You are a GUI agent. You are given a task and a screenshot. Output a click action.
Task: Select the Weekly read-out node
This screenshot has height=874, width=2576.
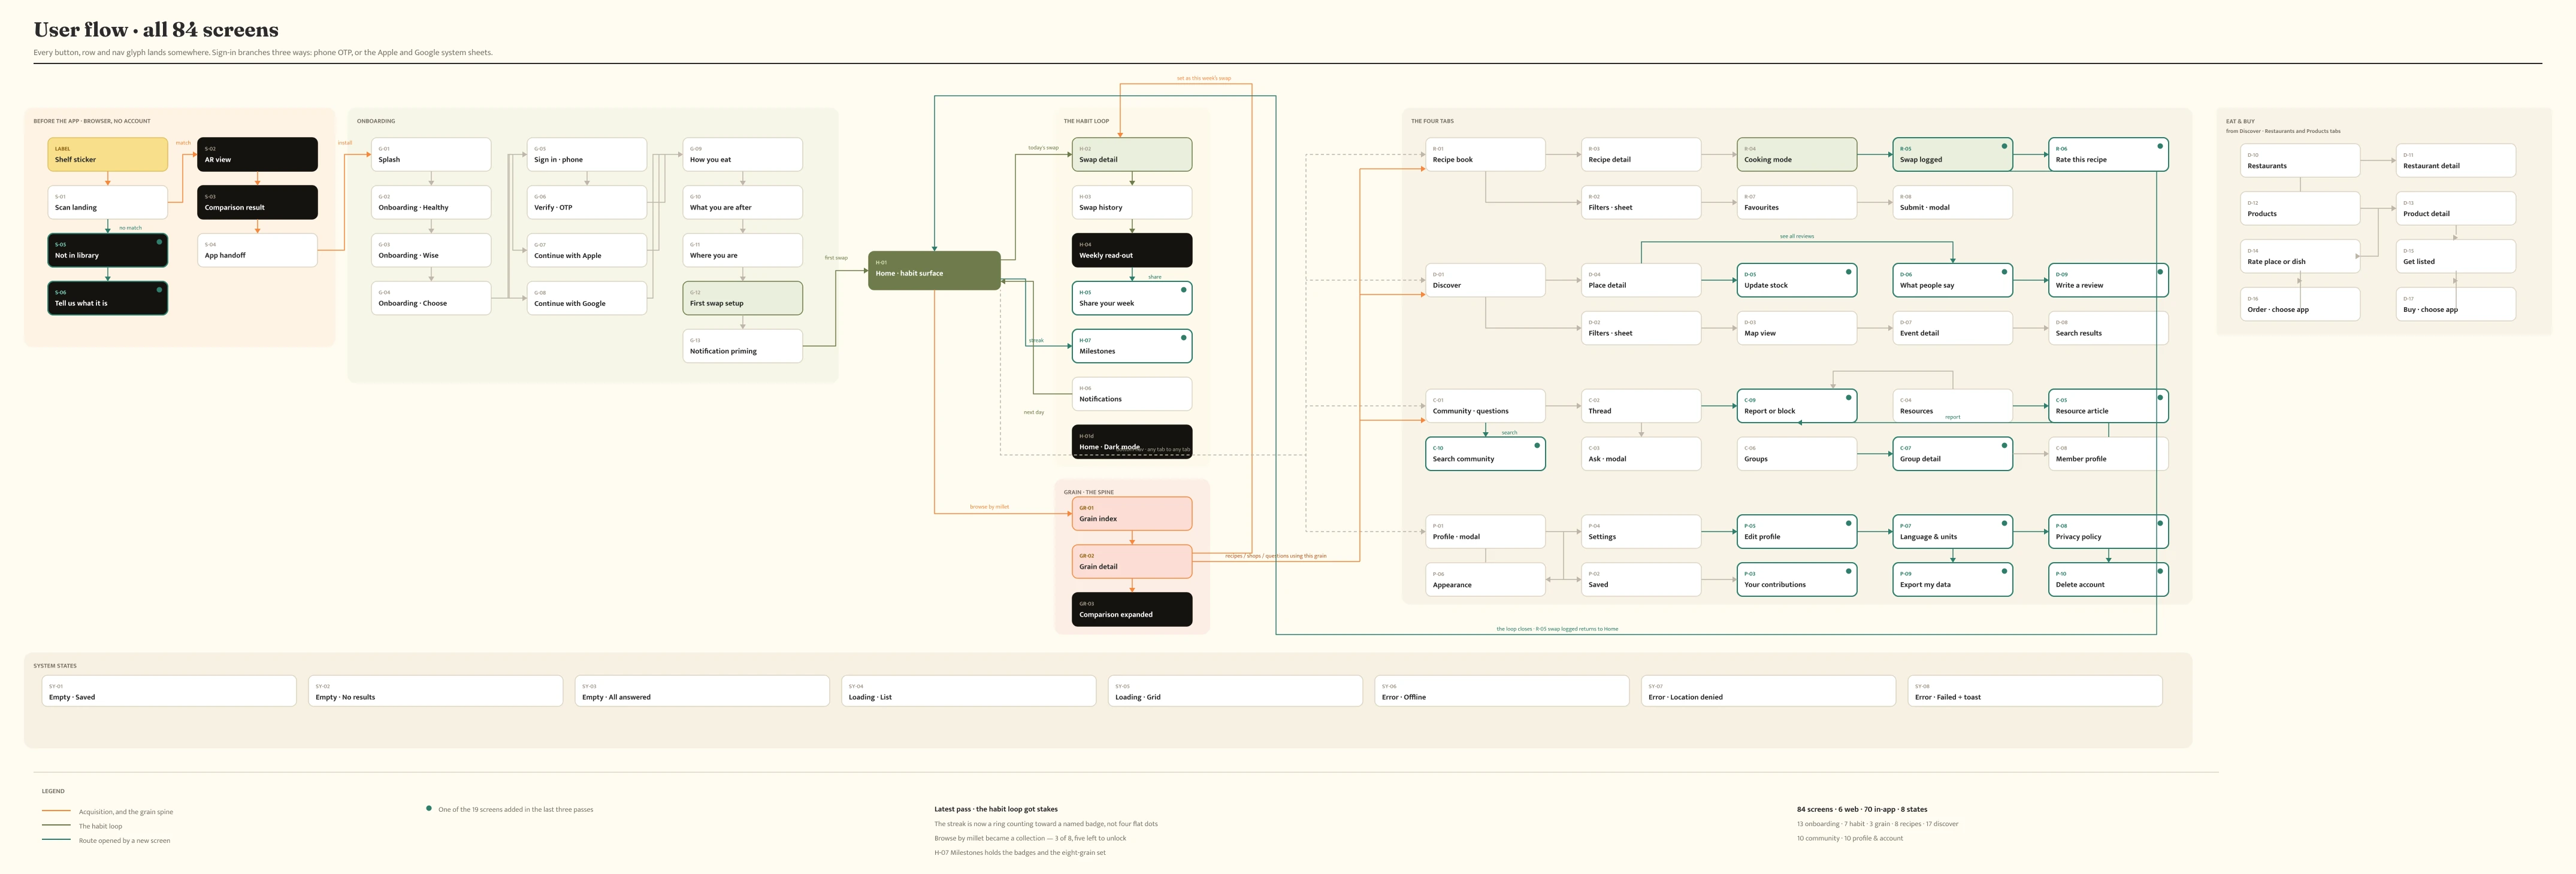tap(1132, 251)
